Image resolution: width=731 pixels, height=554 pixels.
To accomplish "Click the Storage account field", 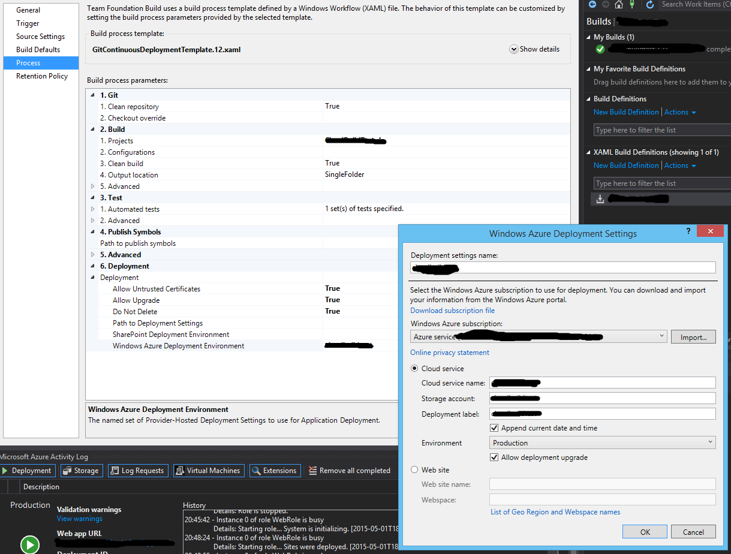I will 603,398.
